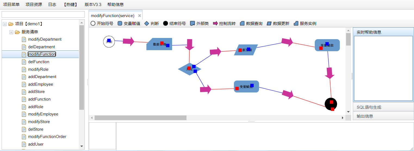Click the 开始 start circle node on canvas

pos(109,41)
